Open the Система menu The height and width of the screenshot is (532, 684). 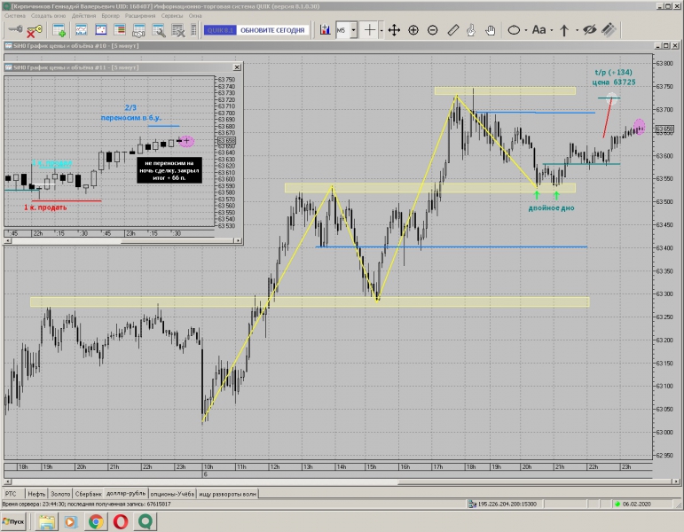[x=15, y=16]
